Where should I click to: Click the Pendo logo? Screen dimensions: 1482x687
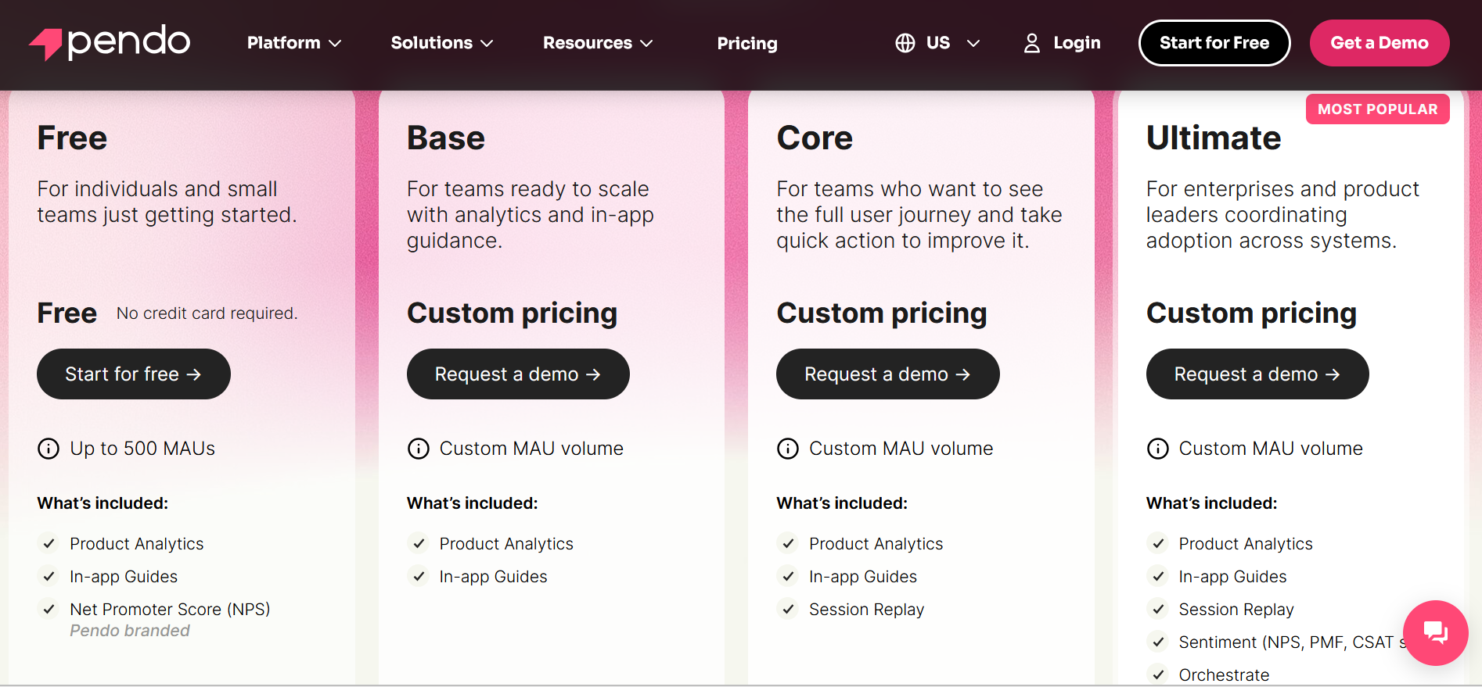pos(110,42)
